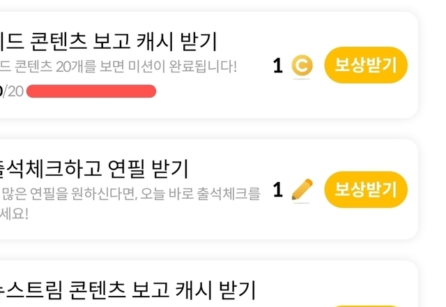446x307 pixels.
Task: Click the gray gap between first two cards
Action: (x=209, y=128)
